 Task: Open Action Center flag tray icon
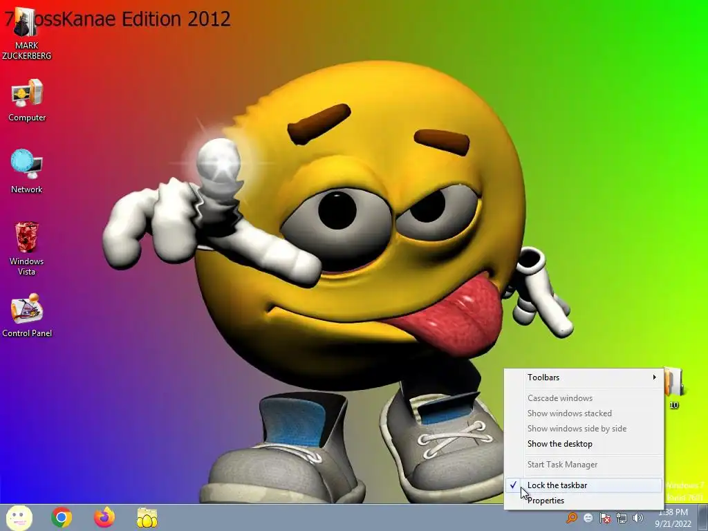coord(605,518)
